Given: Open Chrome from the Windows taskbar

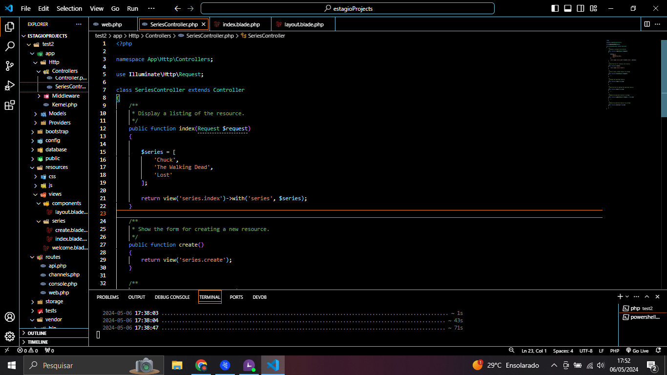Looking at the screenshot, I should (201, 365).
